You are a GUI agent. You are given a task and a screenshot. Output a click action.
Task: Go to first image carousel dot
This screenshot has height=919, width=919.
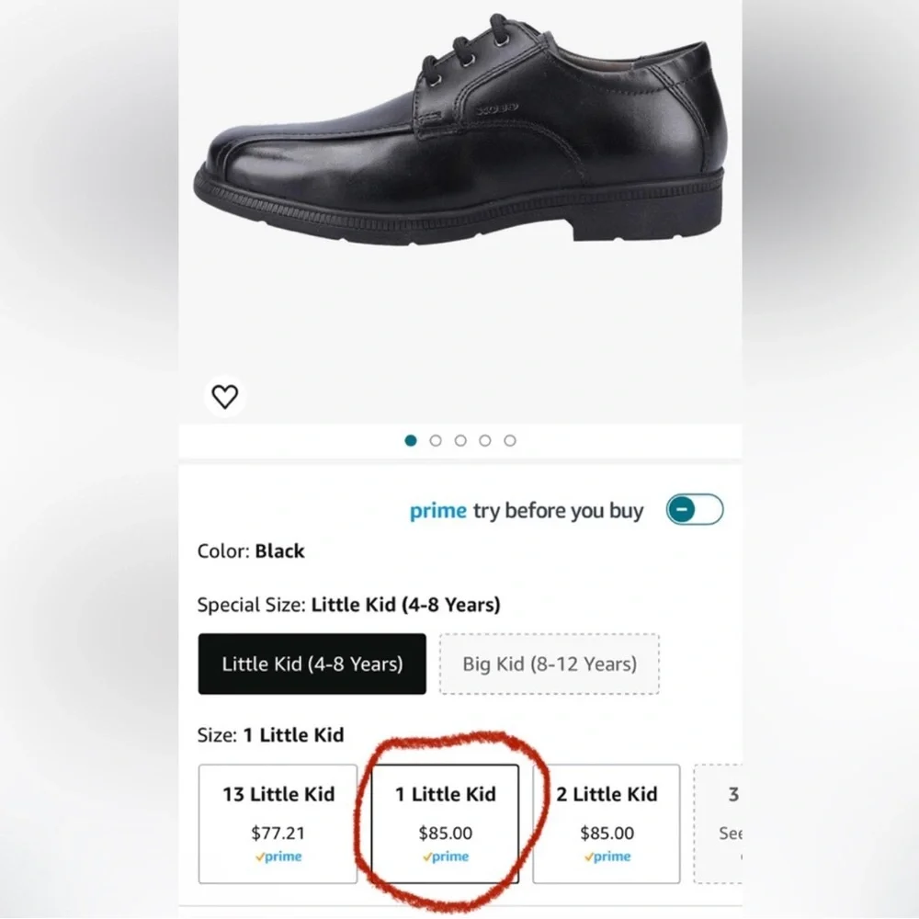click(x=411, y=441)
